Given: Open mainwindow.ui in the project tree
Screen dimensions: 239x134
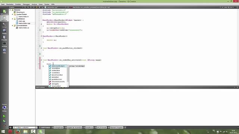Looking at the screenshot, I should 24,28.
